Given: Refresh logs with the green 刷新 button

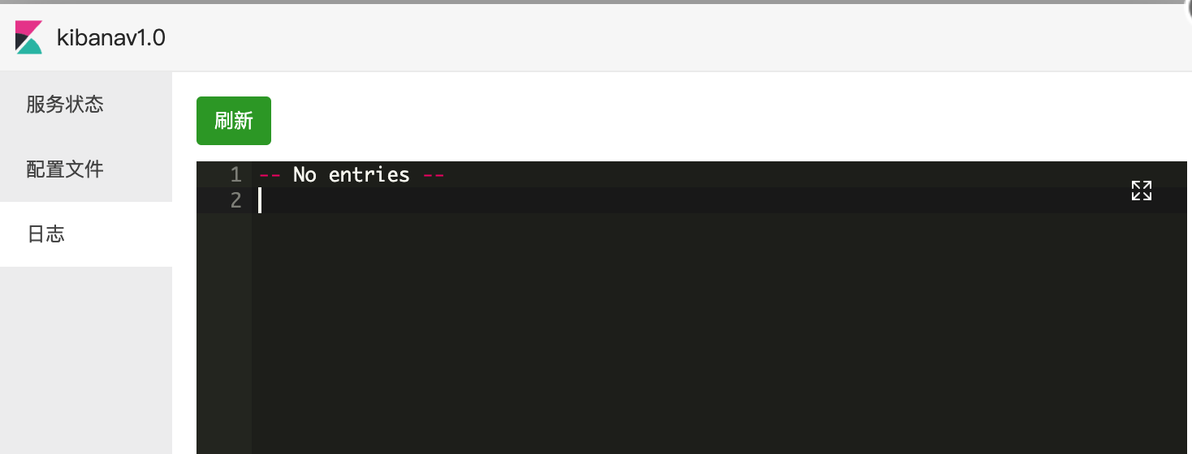Looking at the screenshot, I should click(x=234, y=121).
